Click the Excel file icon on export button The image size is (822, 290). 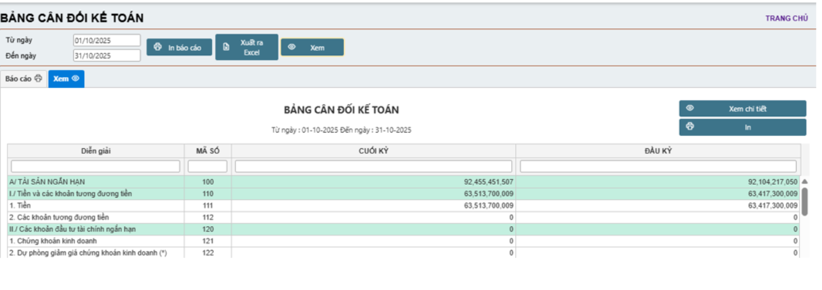click(227, 48)
